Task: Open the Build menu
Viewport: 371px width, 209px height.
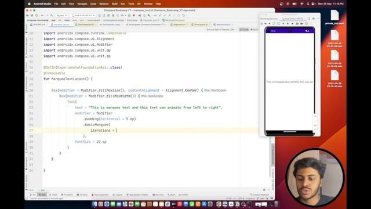Action: click(x=115, y=4)
